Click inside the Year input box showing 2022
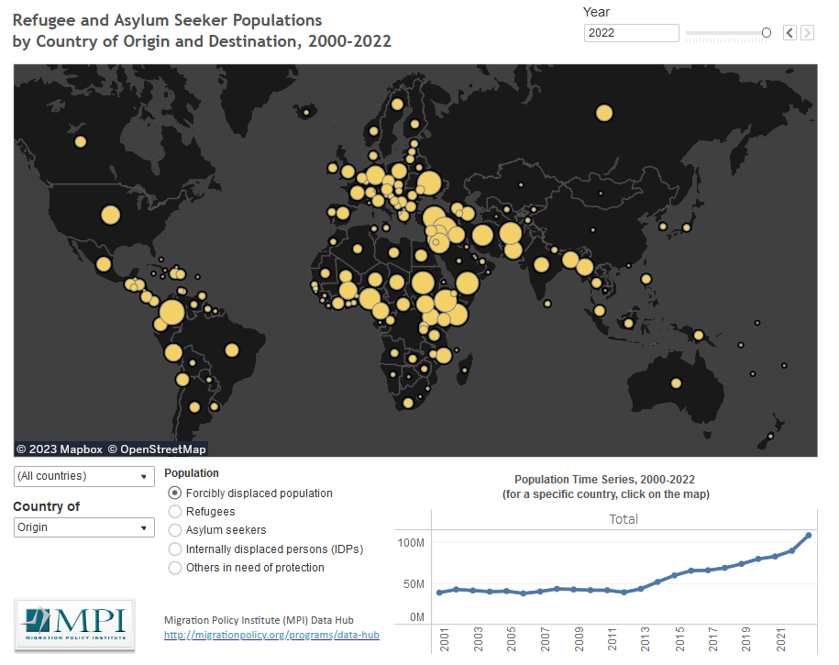 click(x=631, y=32)
